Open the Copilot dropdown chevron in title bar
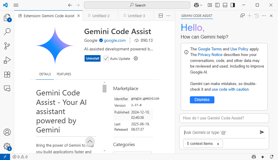The width and height of the screenshot is (278, 160). coord(201,5)
